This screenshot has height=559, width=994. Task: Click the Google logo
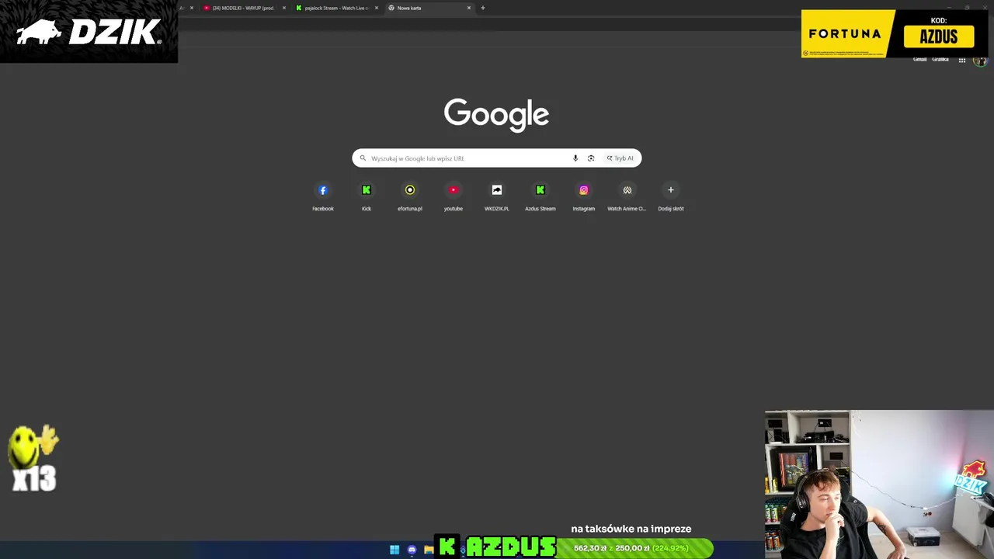pos(497,114)
